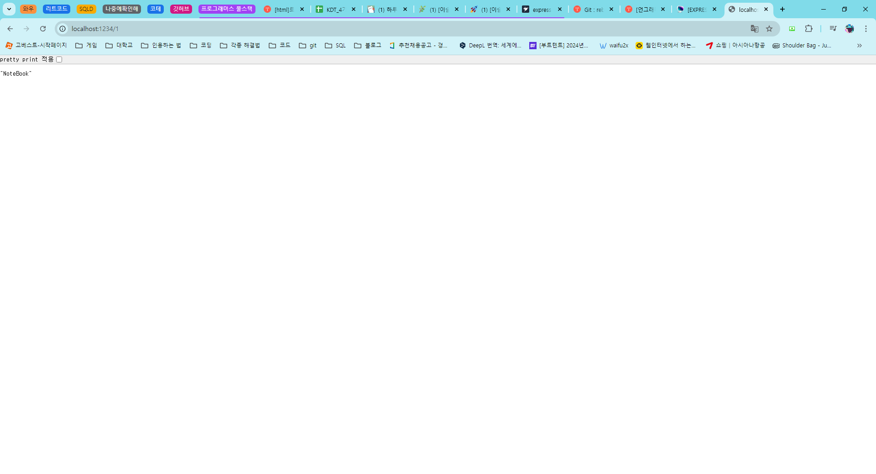Close the [EXPRES tab
The image size is (876, 474).
(x=714, y=9)
